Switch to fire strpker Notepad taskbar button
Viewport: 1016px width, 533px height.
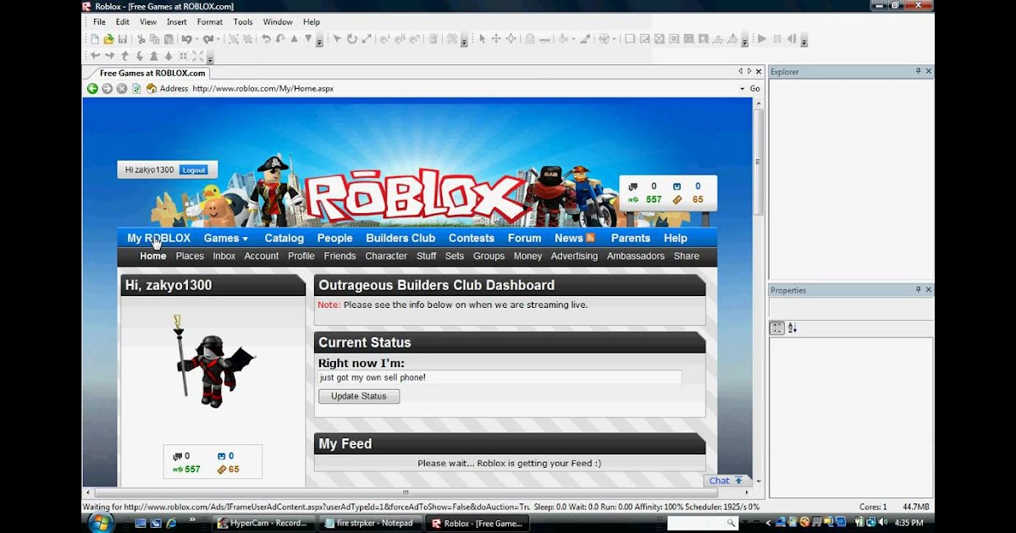tap(370, 523)
